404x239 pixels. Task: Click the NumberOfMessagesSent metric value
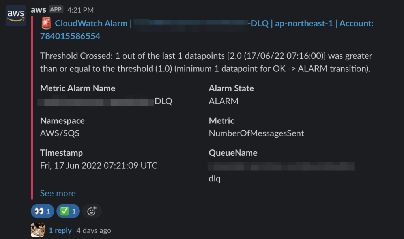click(256, 133)
